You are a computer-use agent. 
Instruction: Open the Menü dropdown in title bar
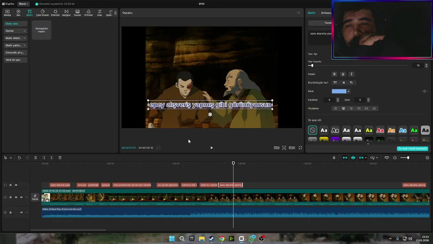coord(23,4)
